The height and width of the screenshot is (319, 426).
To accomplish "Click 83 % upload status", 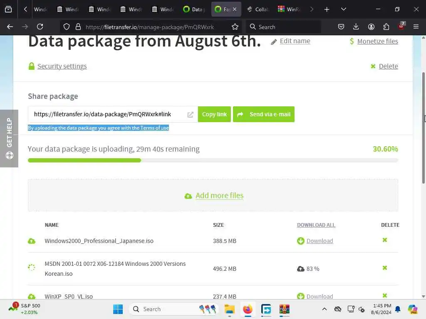I will point(313,269).
